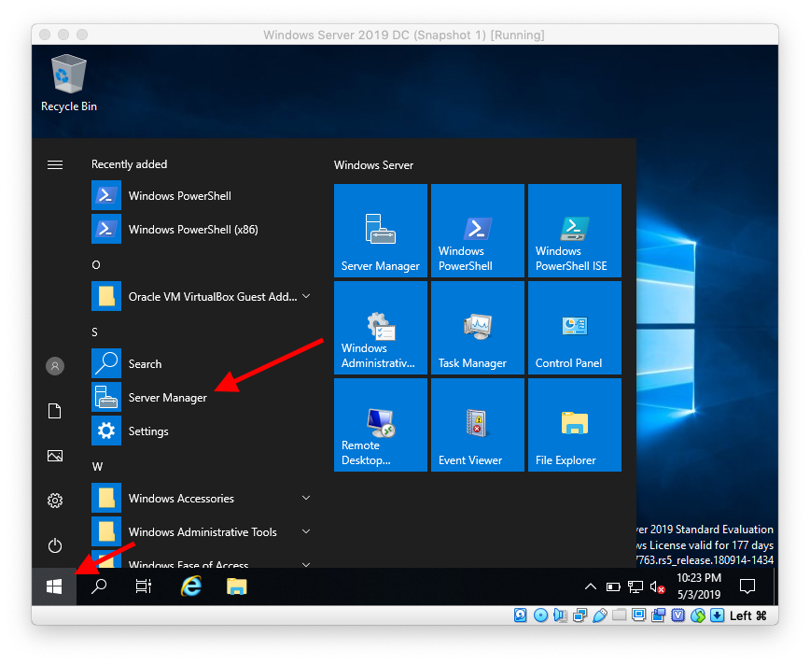
Task: Unmute the system volume in the tray
Action: tap(656, 586)
